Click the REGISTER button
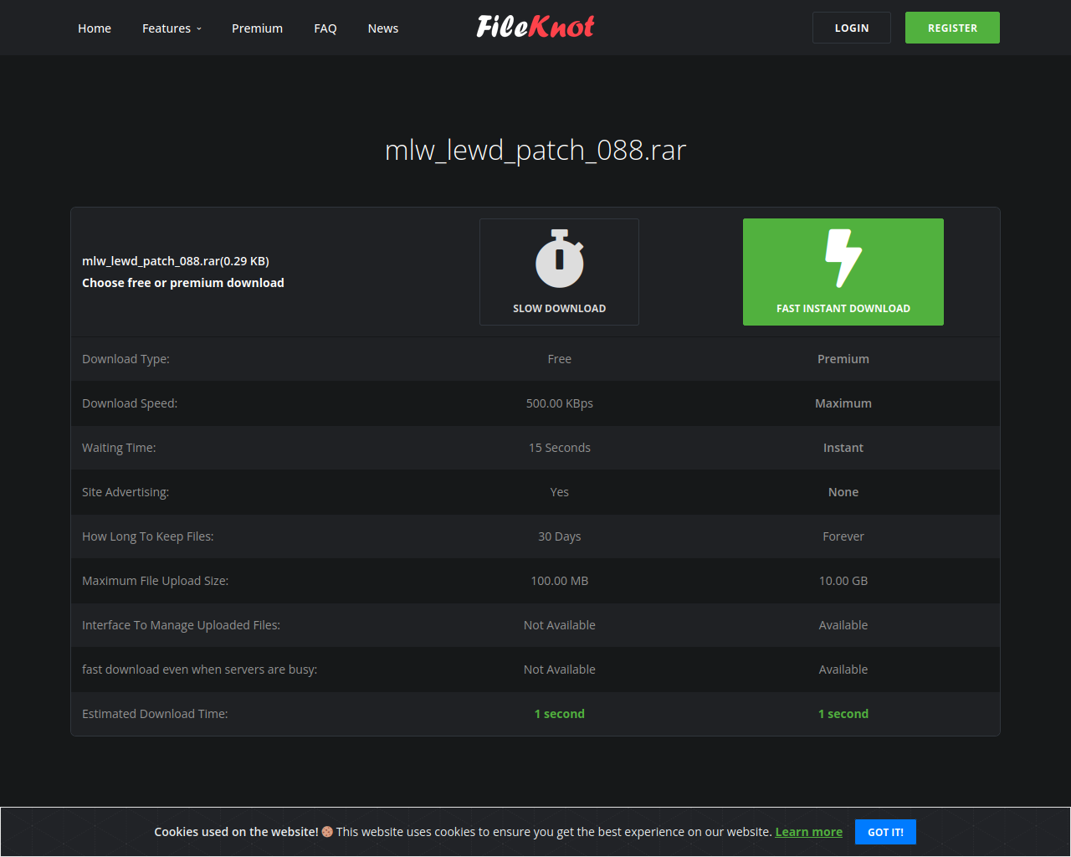 [952, 28]
